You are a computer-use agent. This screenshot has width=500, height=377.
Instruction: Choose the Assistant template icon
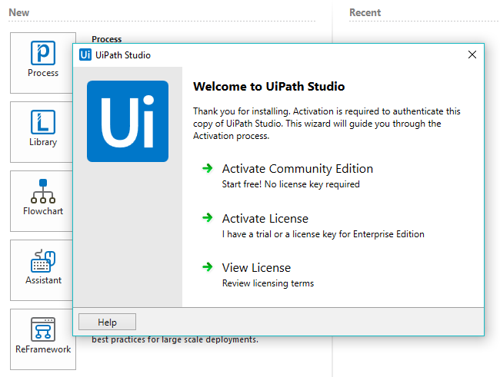(42, 261)
